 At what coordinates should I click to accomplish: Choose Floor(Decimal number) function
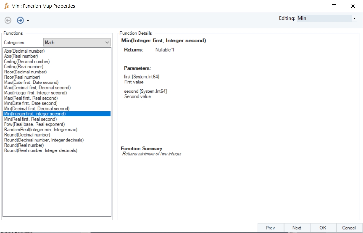pyautogui.click(x=25, y=72)
